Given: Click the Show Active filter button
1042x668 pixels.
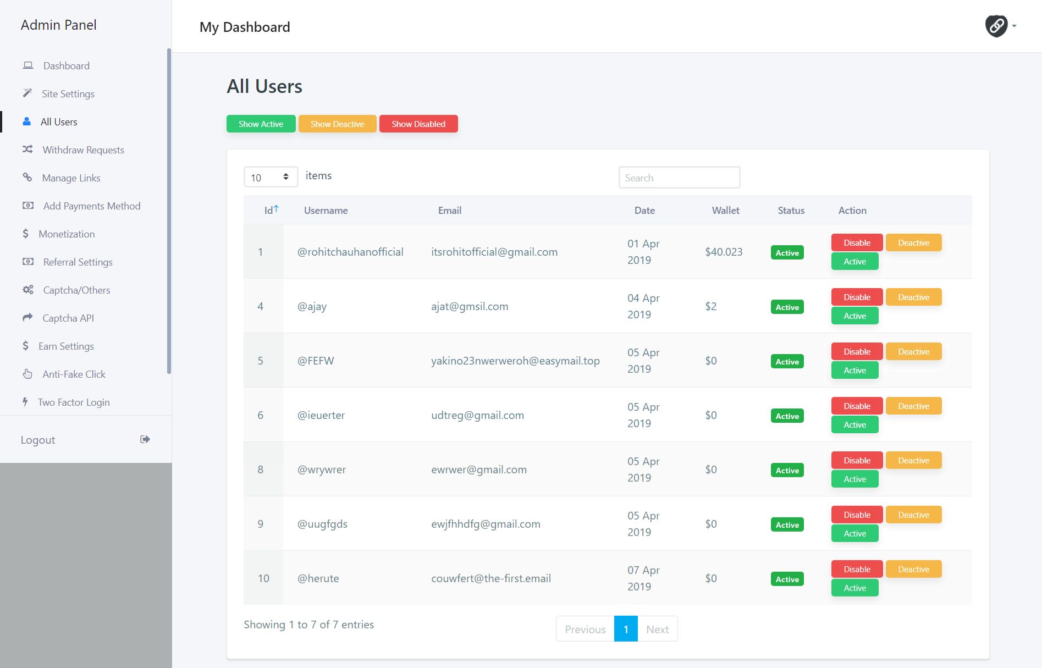Looking at the screenshot, I should [261, 124].
